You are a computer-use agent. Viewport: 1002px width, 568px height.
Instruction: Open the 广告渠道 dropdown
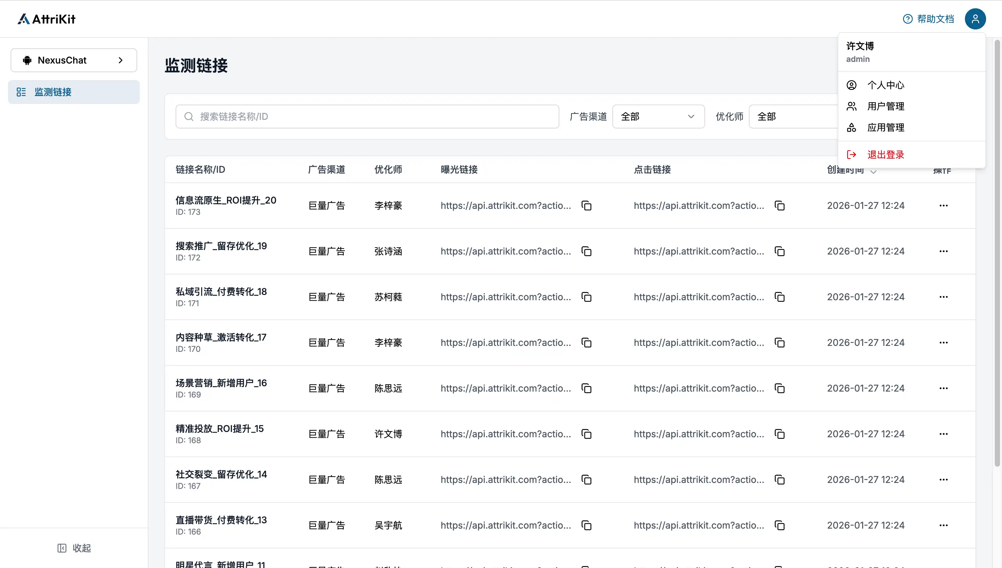click(x=658, y=116)
